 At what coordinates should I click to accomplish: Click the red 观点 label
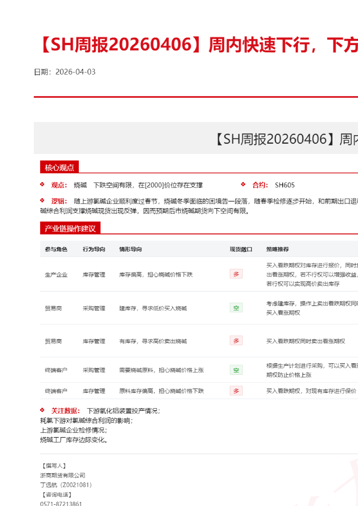pyautogui.click(x=59, y=185)
